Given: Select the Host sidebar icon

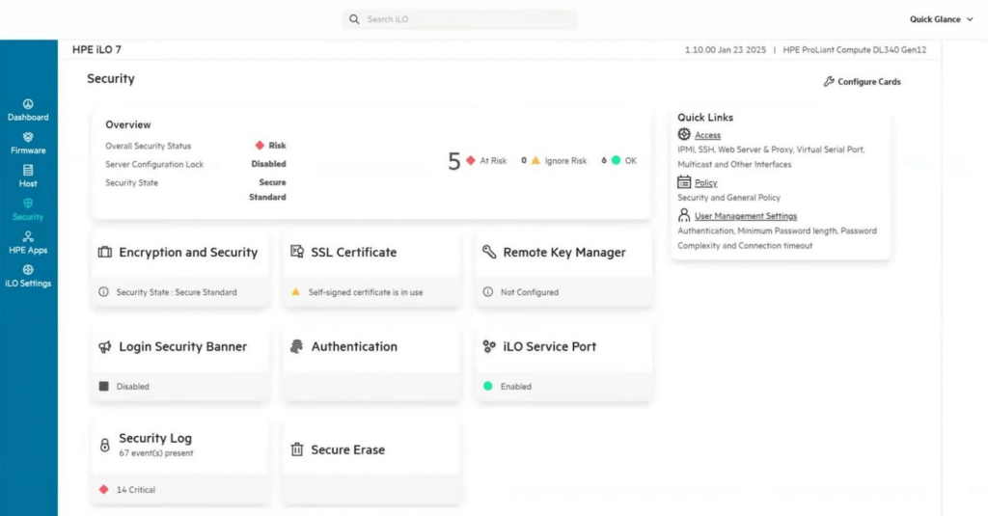Looking at the screenshot, I should coord(28,170).
